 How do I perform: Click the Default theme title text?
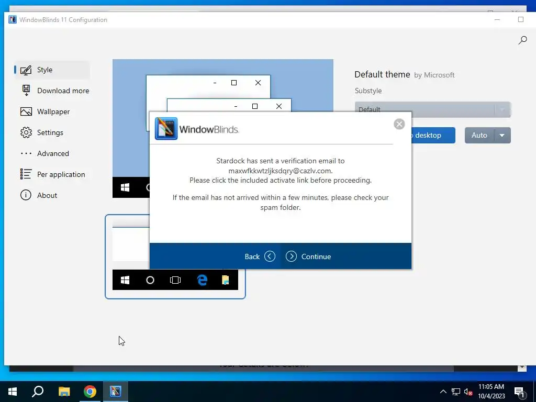(382, 74)
